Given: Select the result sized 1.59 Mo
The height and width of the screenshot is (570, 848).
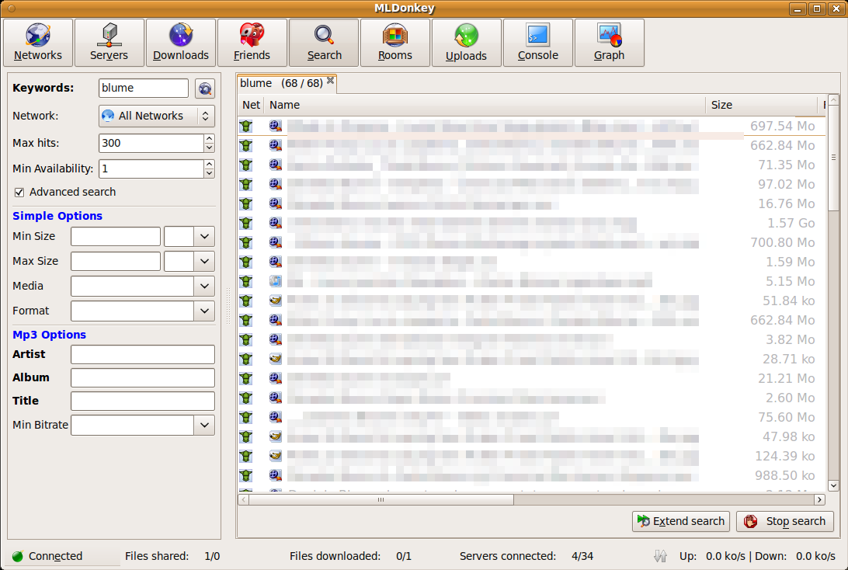Looking at the screenshot, I should click(532, 262).
